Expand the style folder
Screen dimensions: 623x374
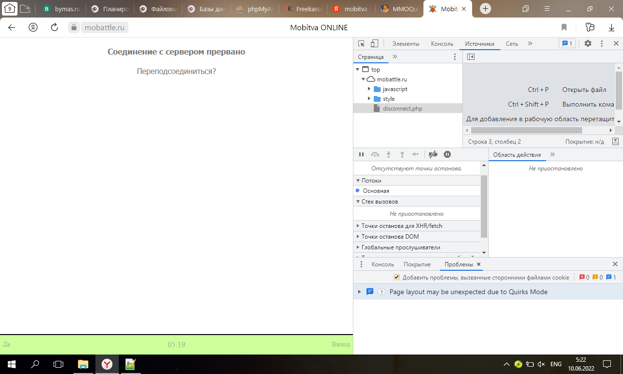(369, 99)
